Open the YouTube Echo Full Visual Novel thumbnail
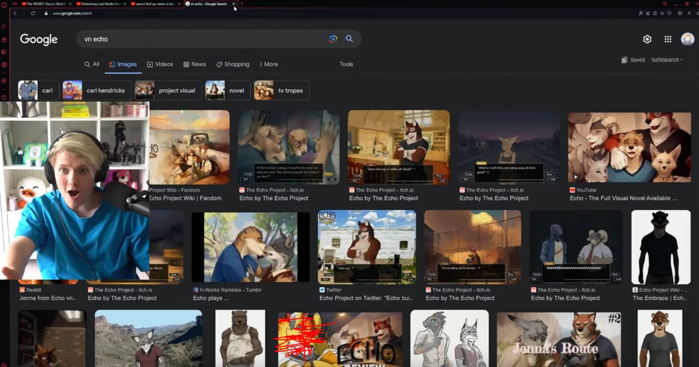This screenshot has height=367, width=699. (x=629, y=147)
